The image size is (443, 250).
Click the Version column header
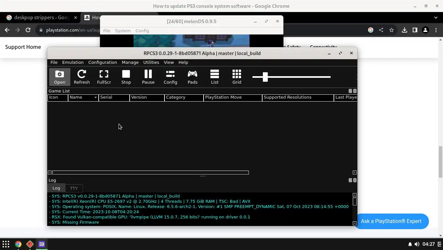pyautogui.click(x=147, y=97)
